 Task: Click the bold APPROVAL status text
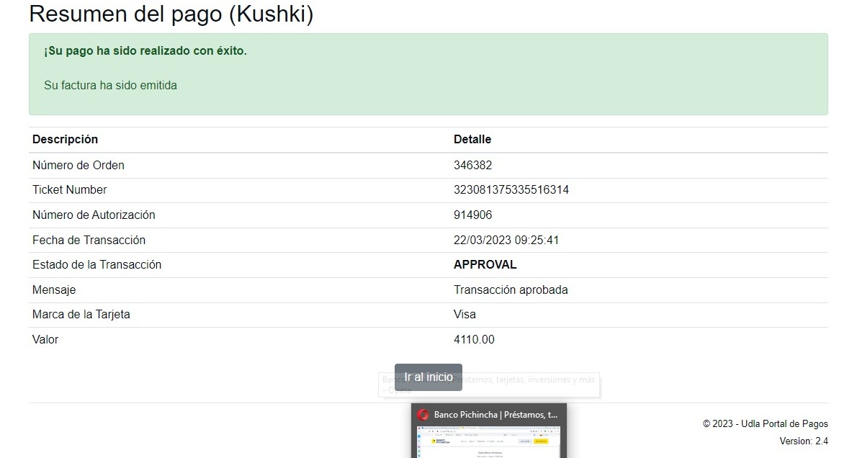485,264
